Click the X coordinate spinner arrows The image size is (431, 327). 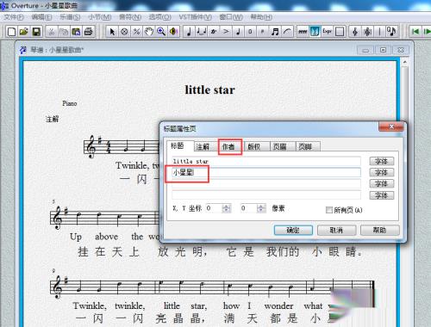(x=227, y=208)
